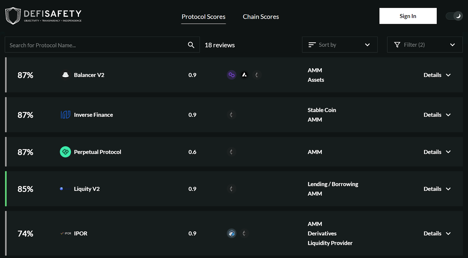Click the 87% score of Balancer V2

coord(25,75)
